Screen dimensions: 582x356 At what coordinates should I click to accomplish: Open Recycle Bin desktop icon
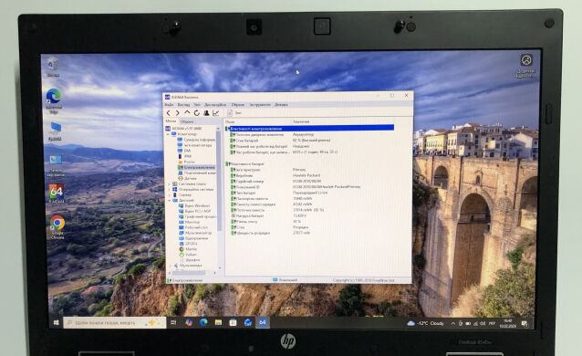pyautogui.click(x=53, y=67)
